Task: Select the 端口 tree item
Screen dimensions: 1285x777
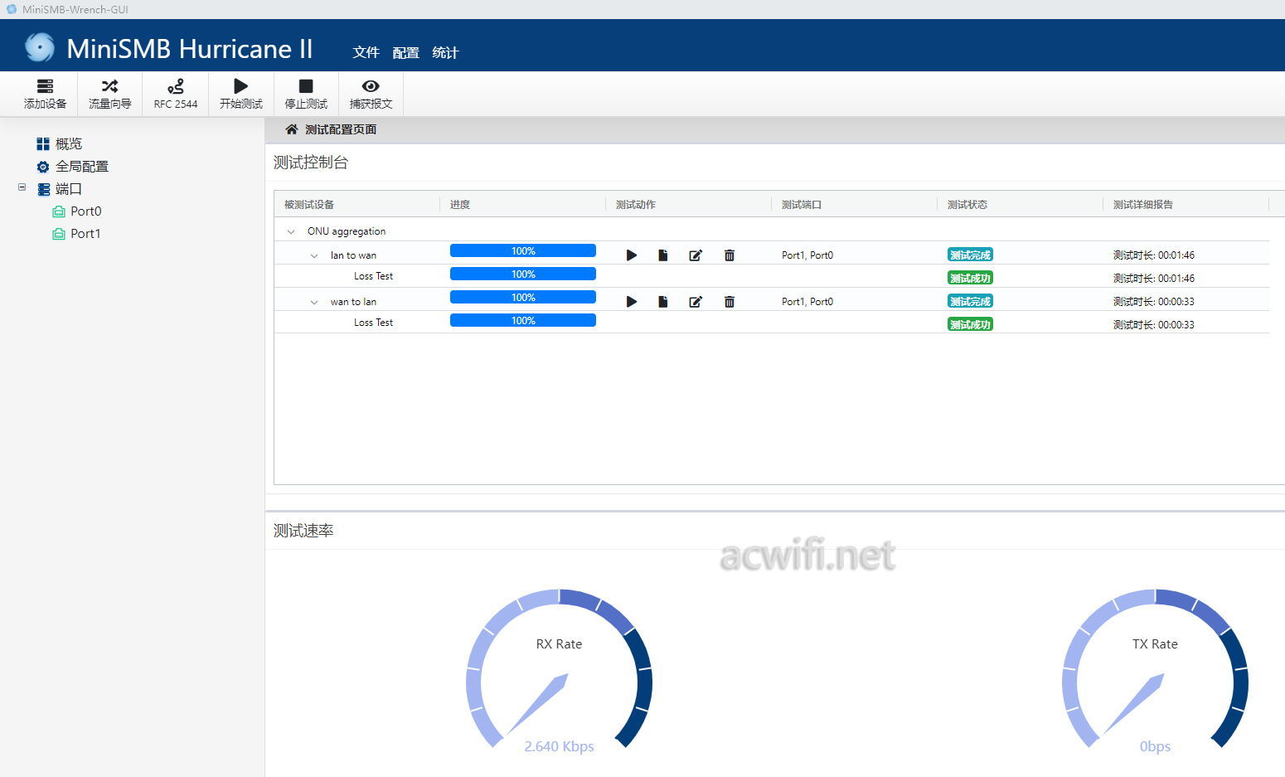Action: coord(69,189)
